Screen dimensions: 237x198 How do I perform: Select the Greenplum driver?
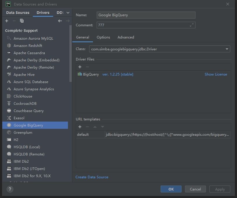(35, 133)
